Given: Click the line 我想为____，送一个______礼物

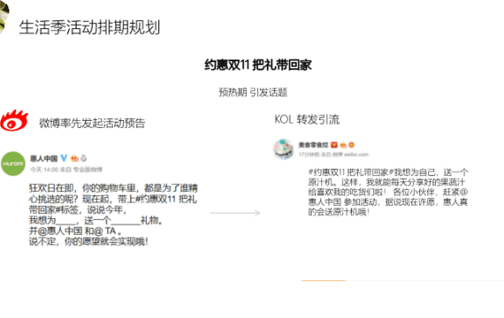Looking at the screenshot, I should click(95, 220).
